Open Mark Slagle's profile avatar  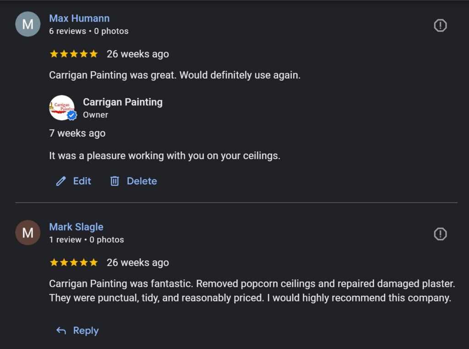point(27,233)
